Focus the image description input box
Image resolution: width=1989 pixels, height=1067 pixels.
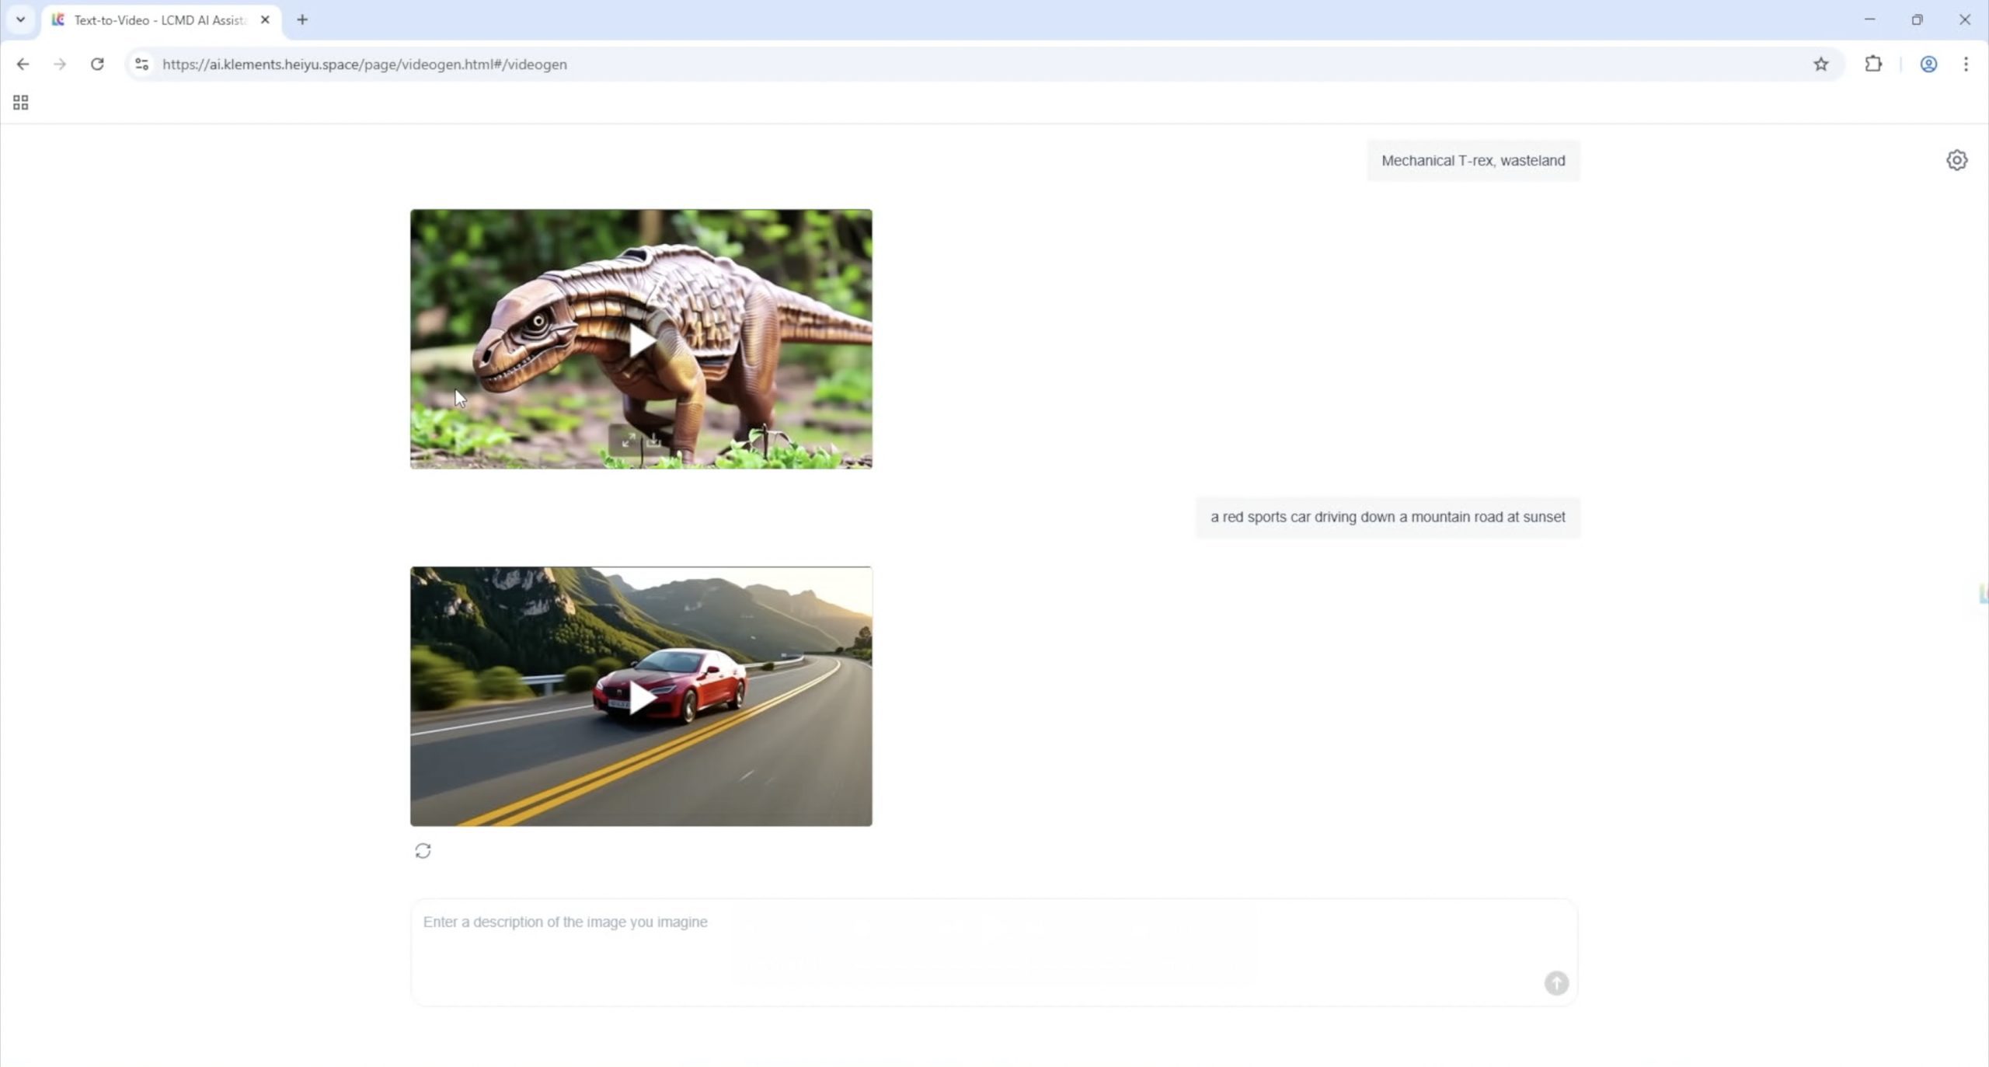tap(932, 940)
